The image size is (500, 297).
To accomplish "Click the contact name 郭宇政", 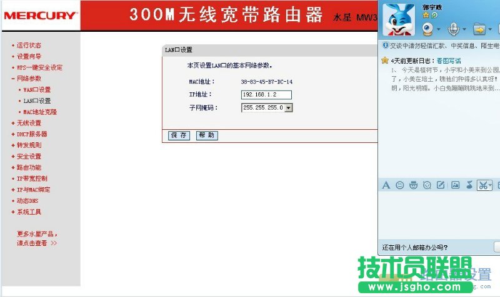I will tap(432, 7).
